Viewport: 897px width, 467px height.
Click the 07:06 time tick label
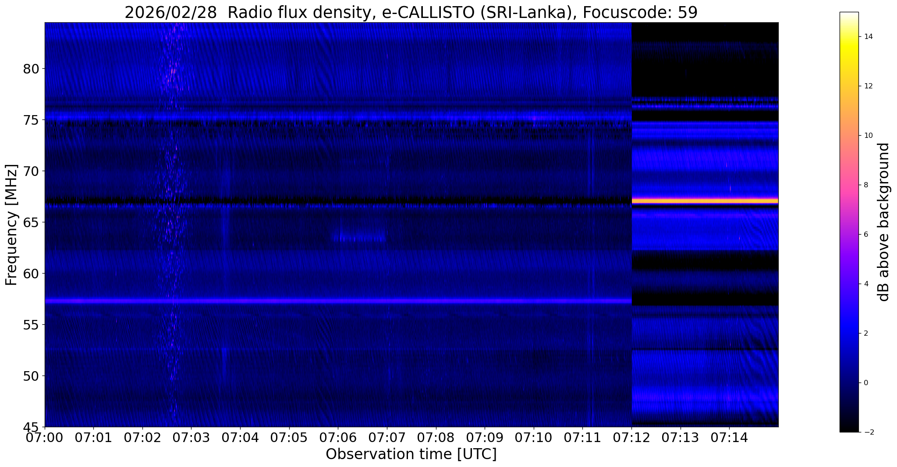[x=338, y=437]
